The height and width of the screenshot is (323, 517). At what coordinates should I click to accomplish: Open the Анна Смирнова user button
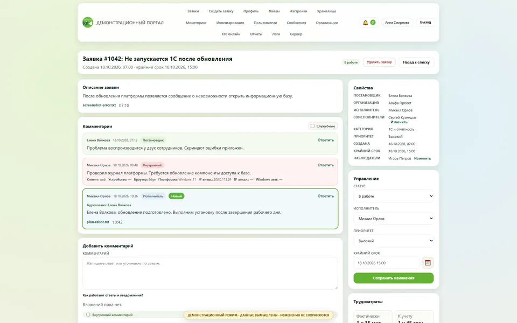(x=397, y=23)
